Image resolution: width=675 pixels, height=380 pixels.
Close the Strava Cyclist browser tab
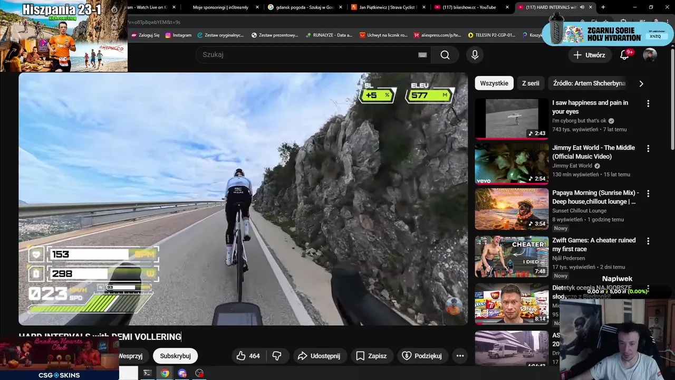coord(423,7)
